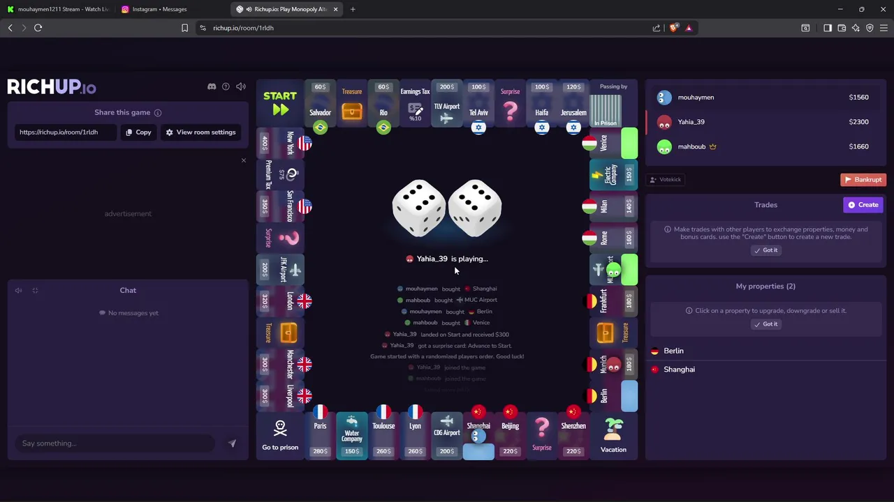The width and height of the screenshot is (894, 502).
Task: Select player mouhaymen in the player list
Action: click(765, 98)
